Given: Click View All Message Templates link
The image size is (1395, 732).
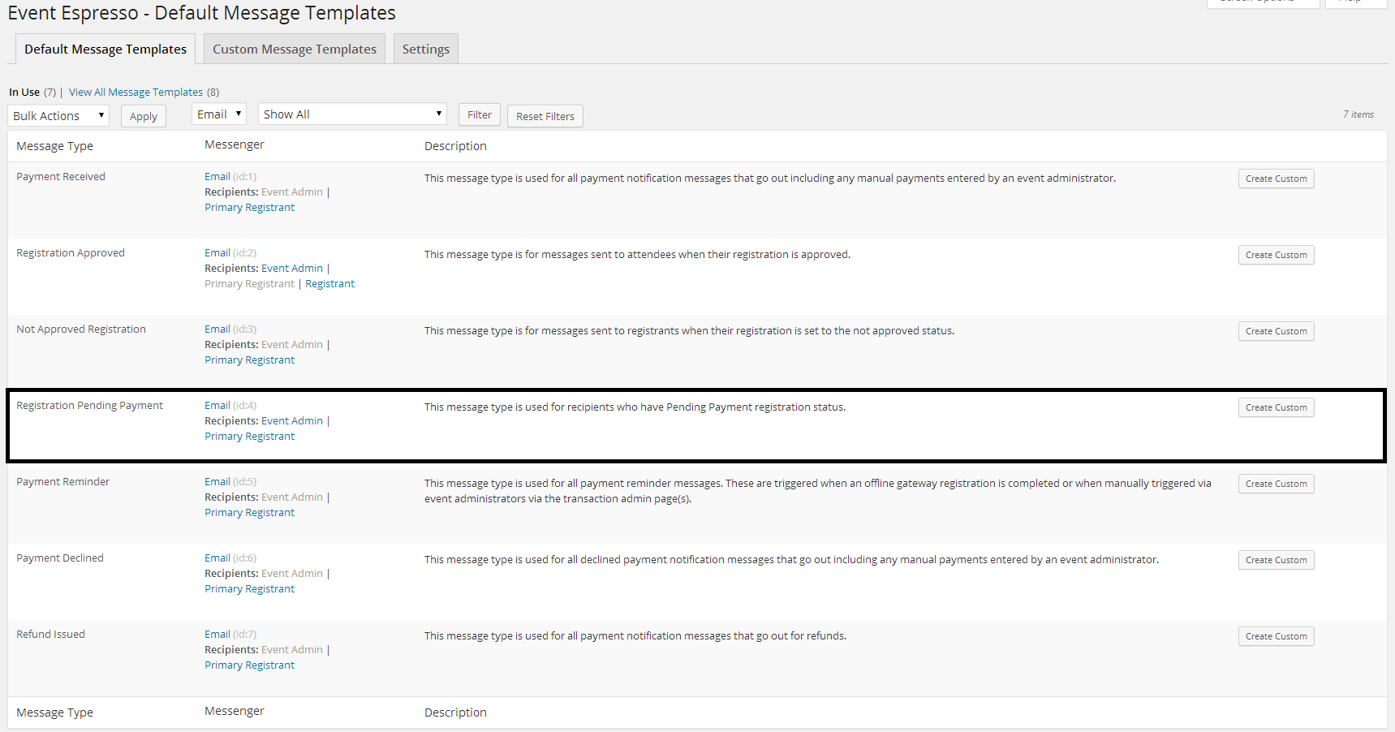Looking at the screenshot, I should (136, 92).
